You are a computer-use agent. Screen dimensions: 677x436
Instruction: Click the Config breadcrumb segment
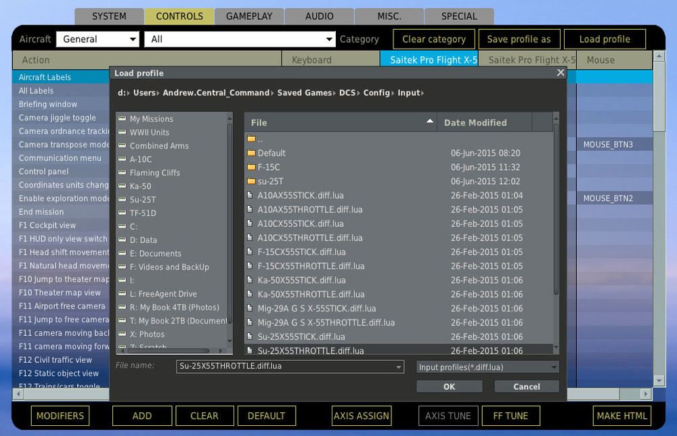tap(376, 92)
